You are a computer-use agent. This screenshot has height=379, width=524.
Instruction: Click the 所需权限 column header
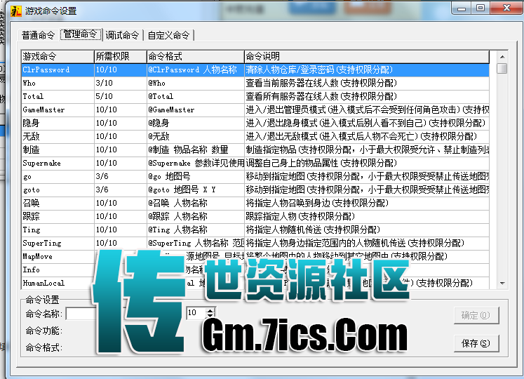[x=119, y=56]
